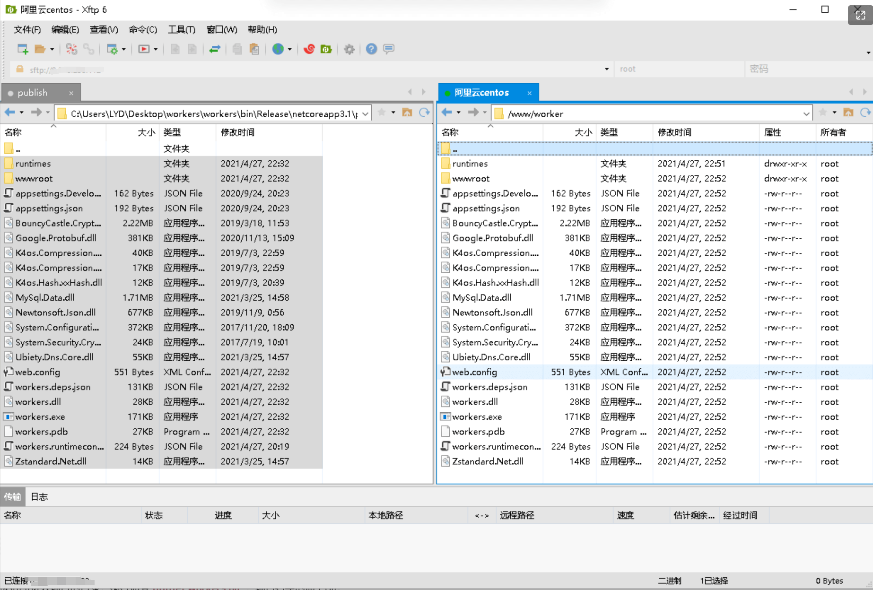Click the session properties window-gear icon
This screenshot has width=873, height=590.
coord(113,49)
